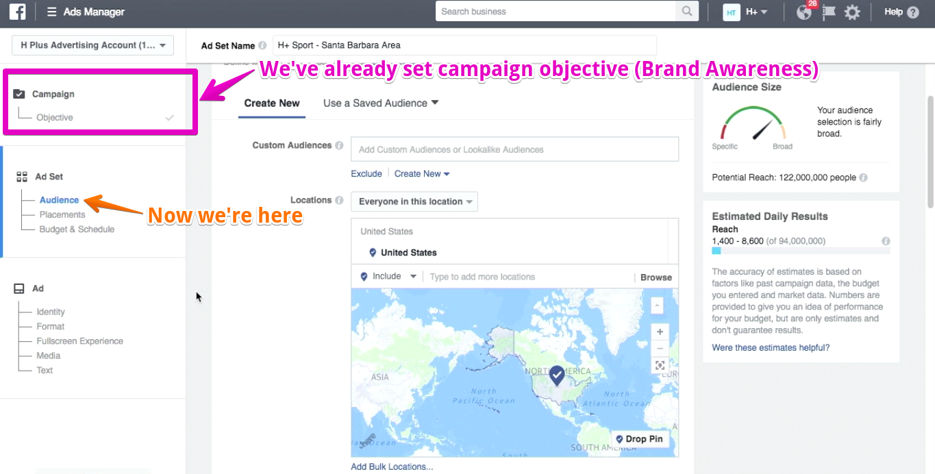The width and height of the screenshot is (935, 474).
Task: Click the Ad Set section heading
Action: [49, 177]
